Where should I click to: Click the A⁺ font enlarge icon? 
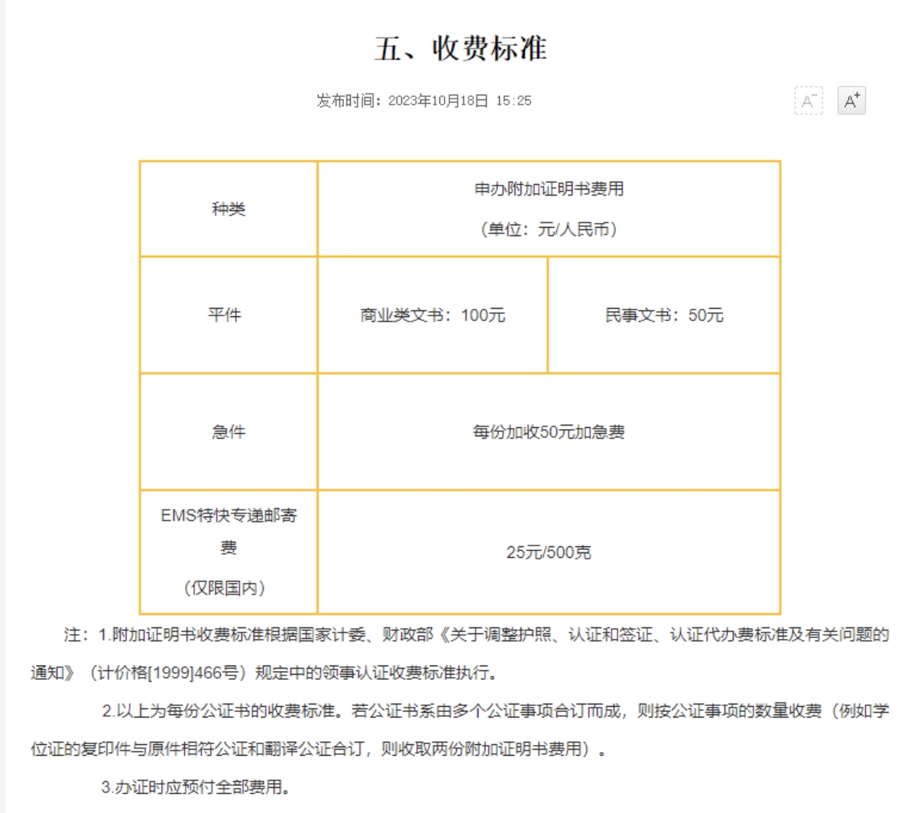pyautogui.click(x=851, y=100)
